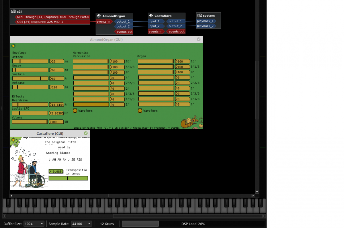Click the a2j client icon
344x228 pixels.
[13, 11]
